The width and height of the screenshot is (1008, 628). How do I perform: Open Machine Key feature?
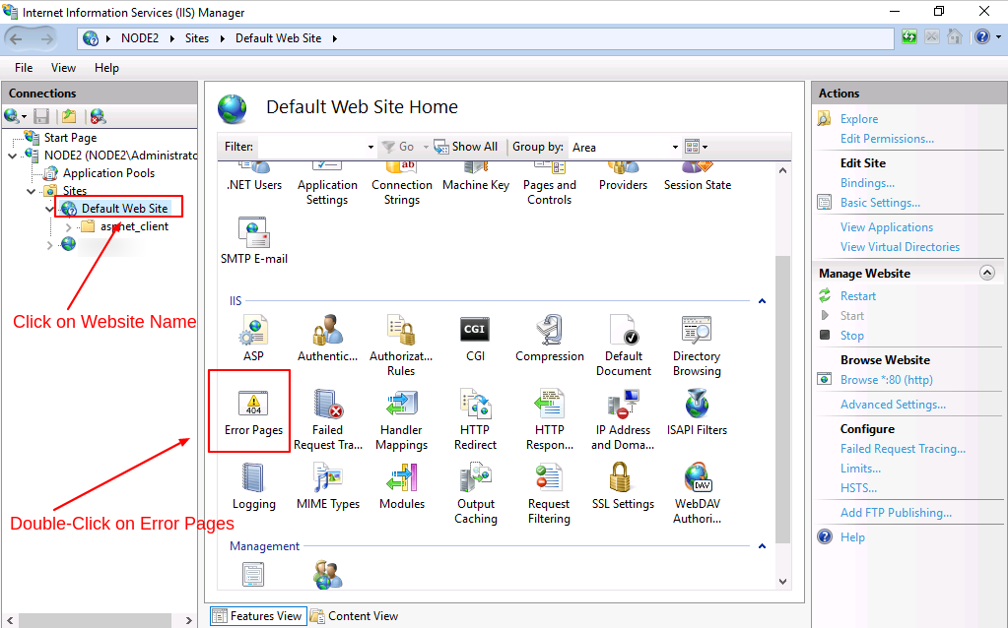(x=476, y=178)
